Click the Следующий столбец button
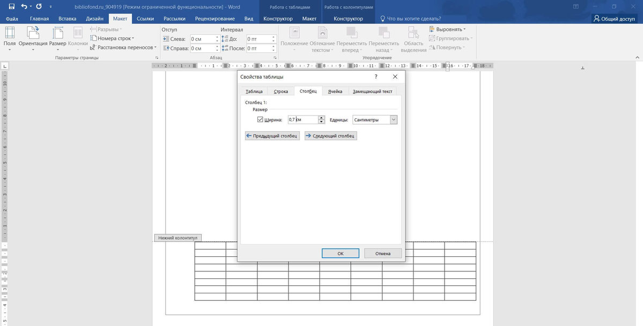643x326 pixels. click(330, 136)
